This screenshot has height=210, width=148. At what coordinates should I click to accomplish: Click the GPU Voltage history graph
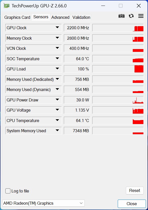(118, 110)
